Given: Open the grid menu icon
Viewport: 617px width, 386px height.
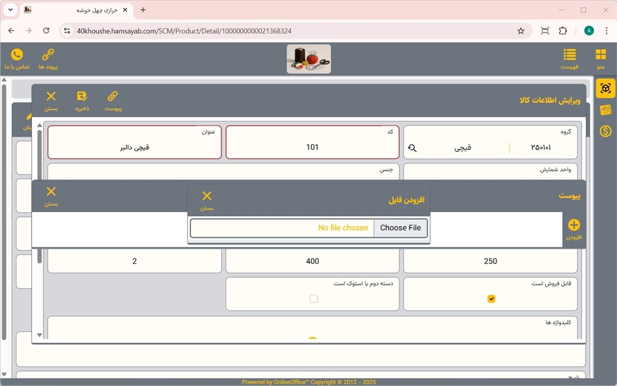Looking at the screenshot, I should [x=600, y=55].
